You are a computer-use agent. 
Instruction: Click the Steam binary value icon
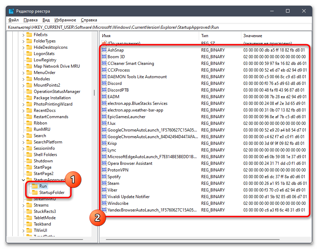pyautogui.click(x=104, y=183)
